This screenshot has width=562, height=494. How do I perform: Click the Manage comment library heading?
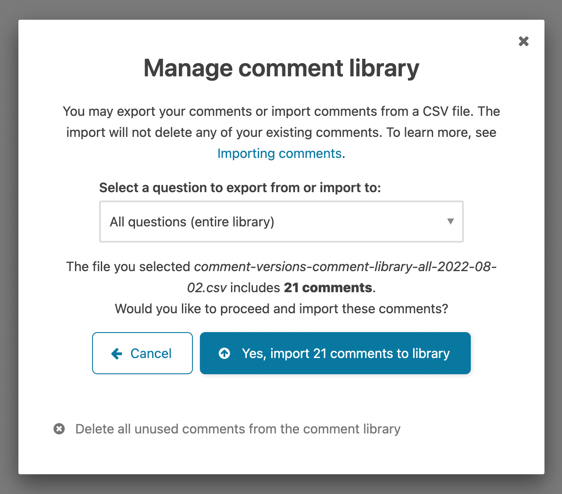point(281,68)
